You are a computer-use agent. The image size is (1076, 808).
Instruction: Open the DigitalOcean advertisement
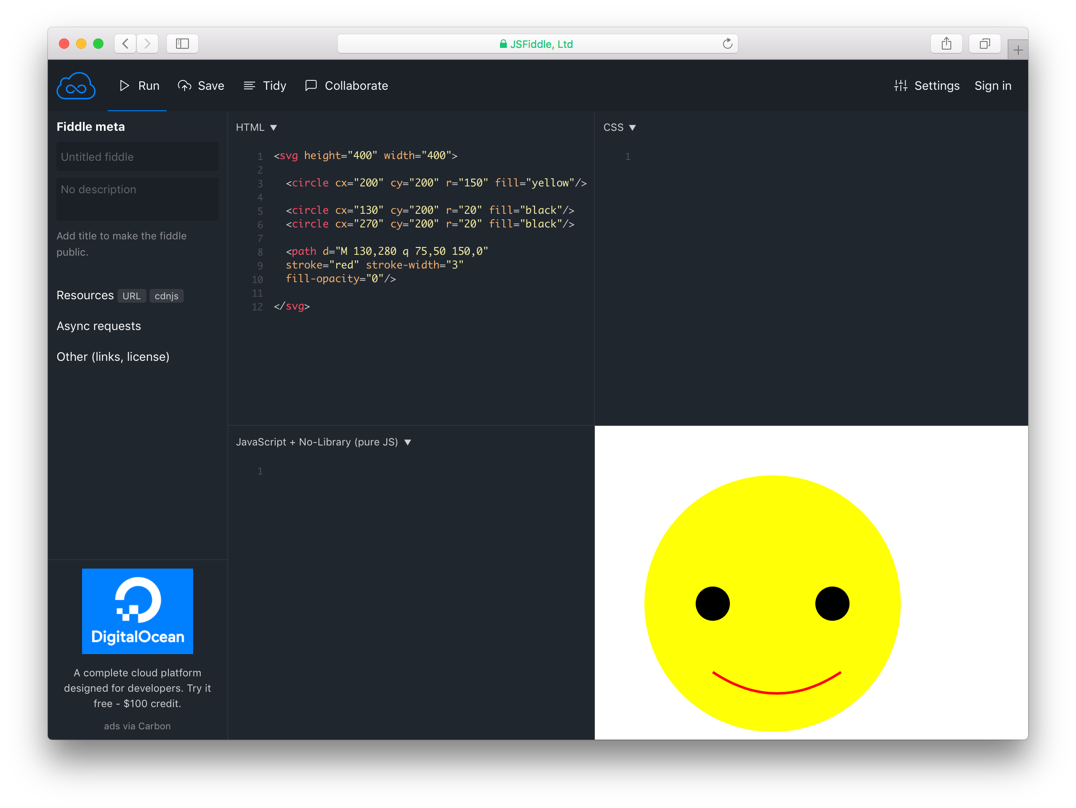tap(138, 611)
